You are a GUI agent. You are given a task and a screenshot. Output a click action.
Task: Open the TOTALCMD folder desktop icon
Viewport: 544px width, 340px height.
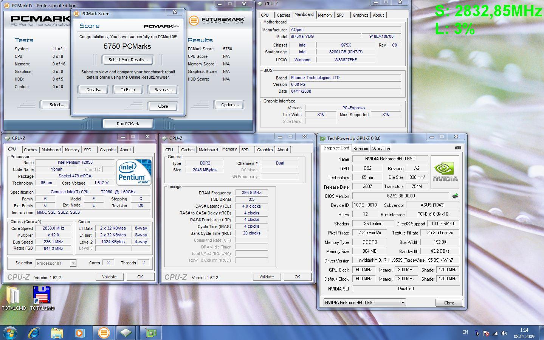14,298
